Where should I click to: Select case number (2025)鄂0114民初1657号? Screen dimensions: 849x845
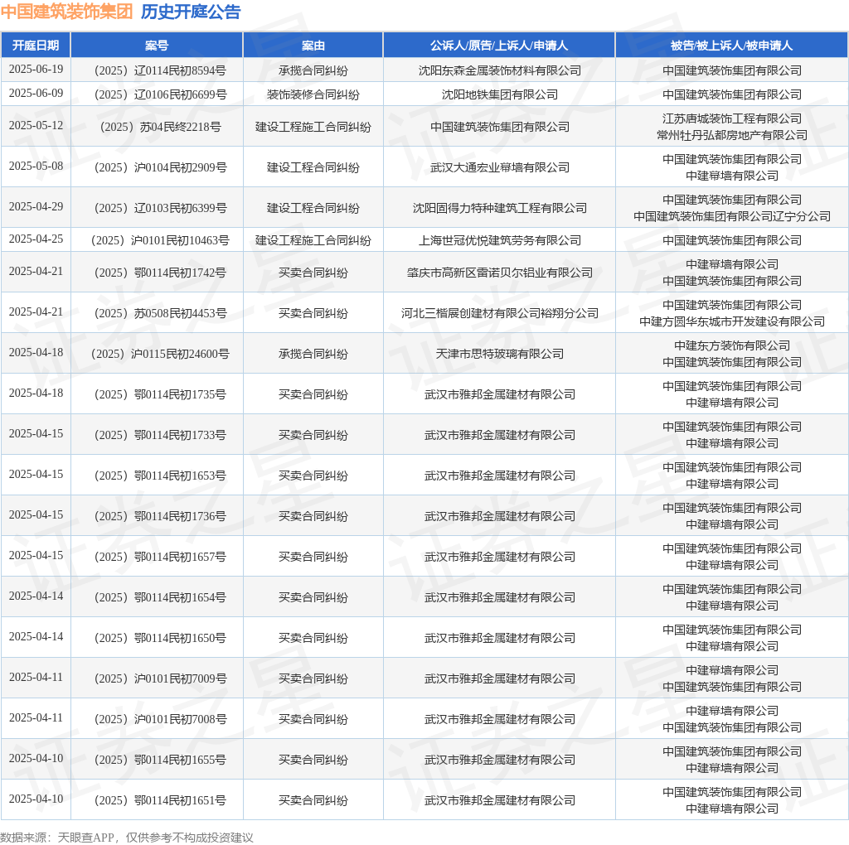(160, 558)
